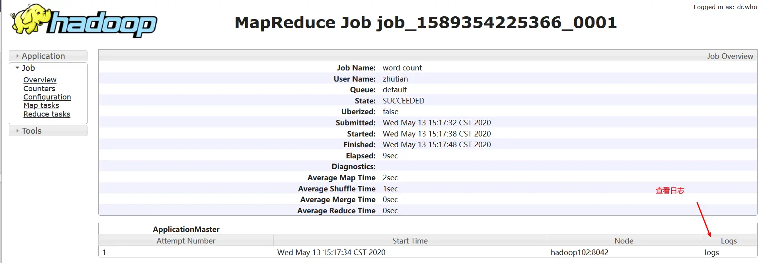Screen dimensions: 764x263
Task: Click the Node column header
Action: (x=624, y=240)
